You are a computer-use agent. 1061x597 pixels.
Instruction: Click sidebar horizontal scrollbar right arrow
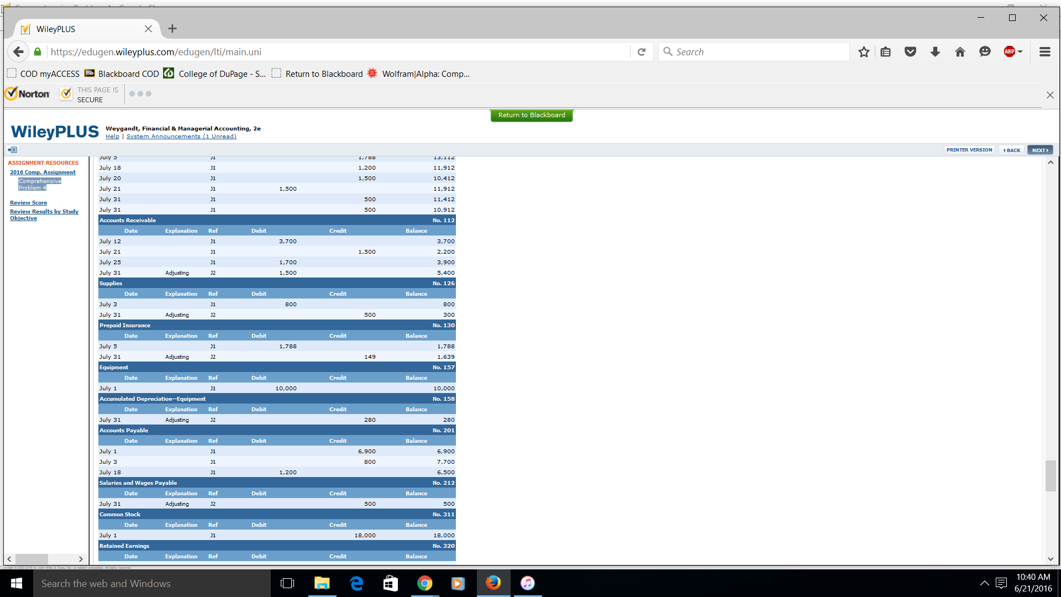81,559
